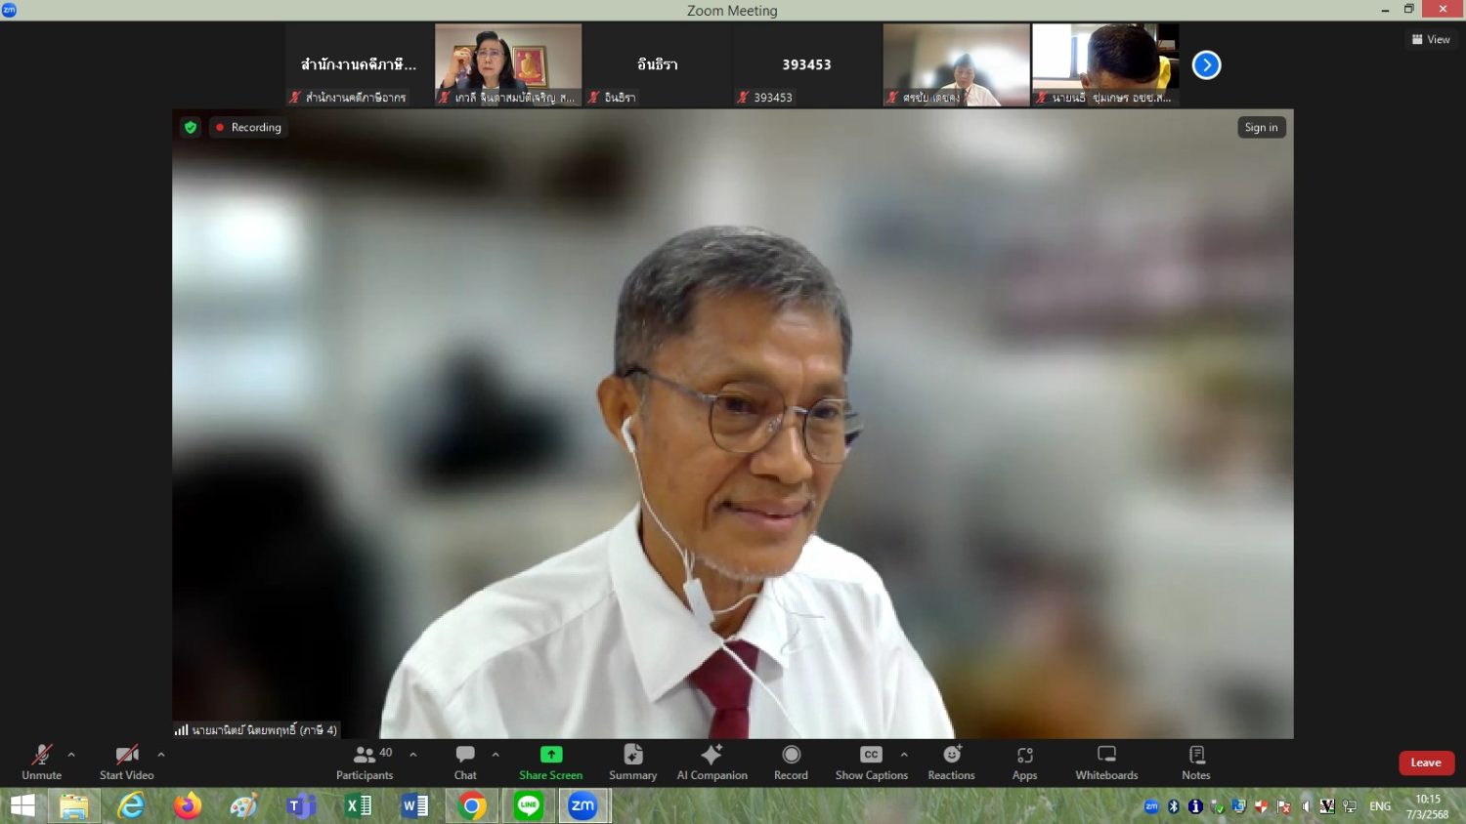Open the meeting Summary
1466x824 pixels.
pos(632,762)
